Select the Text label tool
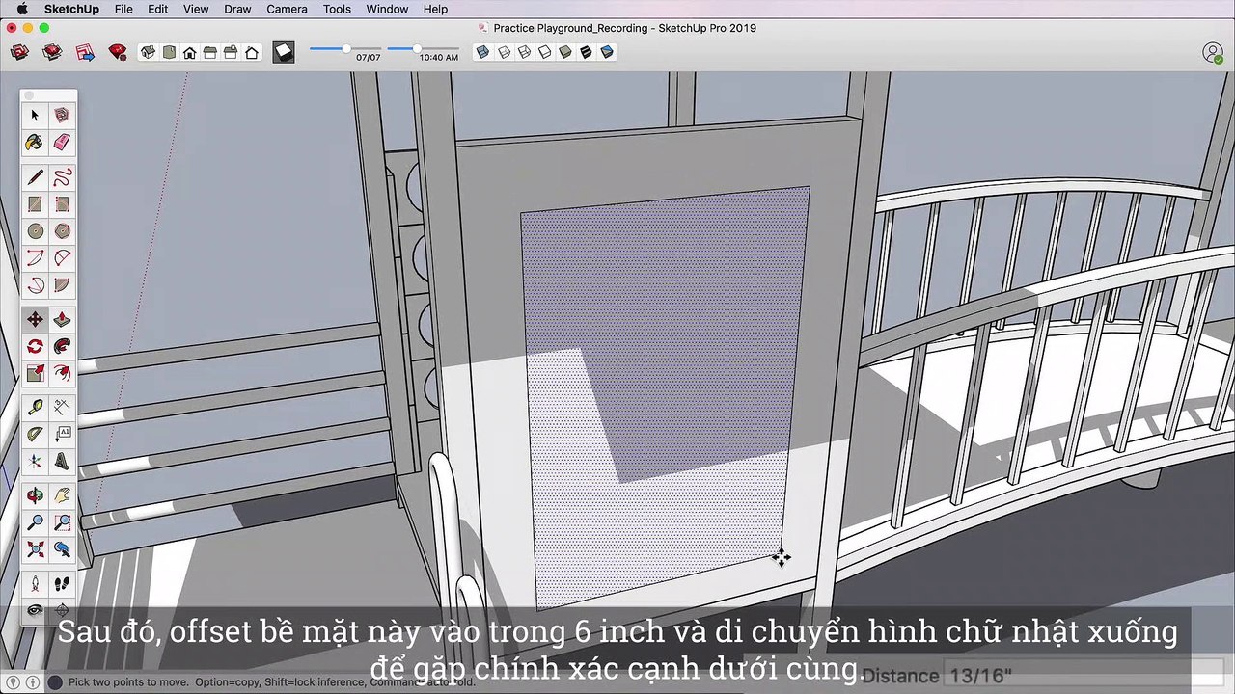The width and height of the screenshot is (1235, 694). (62, 434)
